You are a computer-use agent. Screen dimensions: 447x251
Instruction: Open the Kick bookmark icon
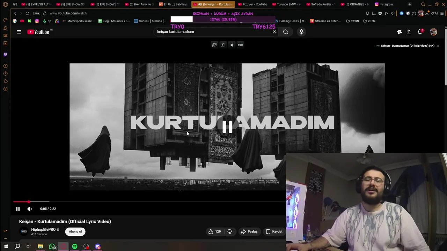click(x=29, y=21)
